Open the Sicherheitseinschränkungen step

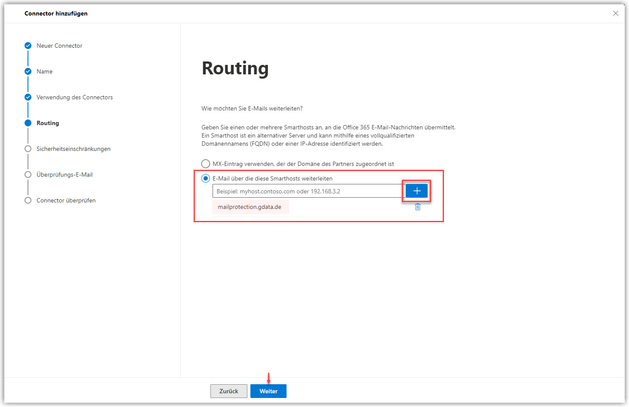(x=74, y=149)
